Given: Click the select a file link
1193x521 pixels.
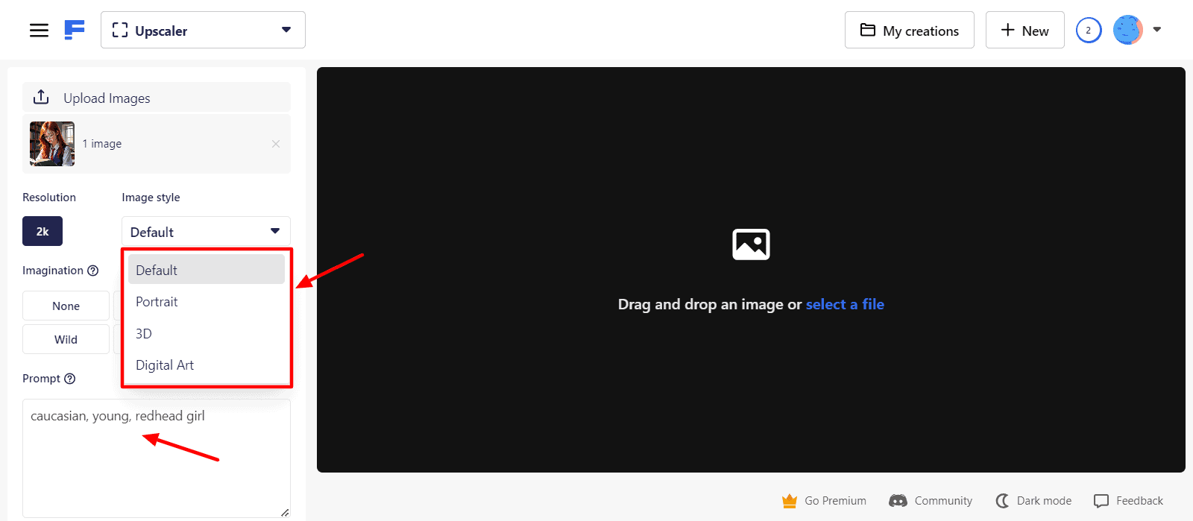Looking at the screenshot, I should point(845,304).
